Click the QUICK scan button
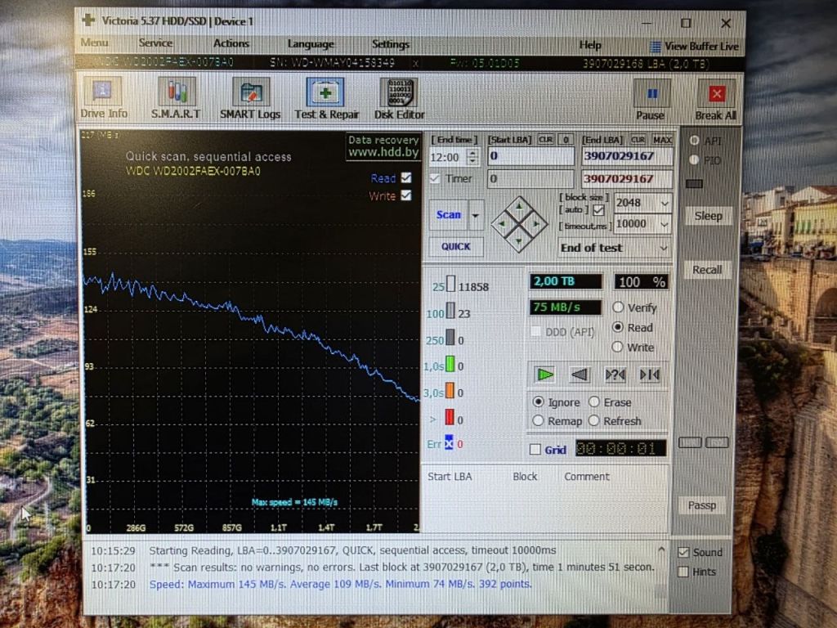Screen dimensions: 837x628 coord(456,247)
